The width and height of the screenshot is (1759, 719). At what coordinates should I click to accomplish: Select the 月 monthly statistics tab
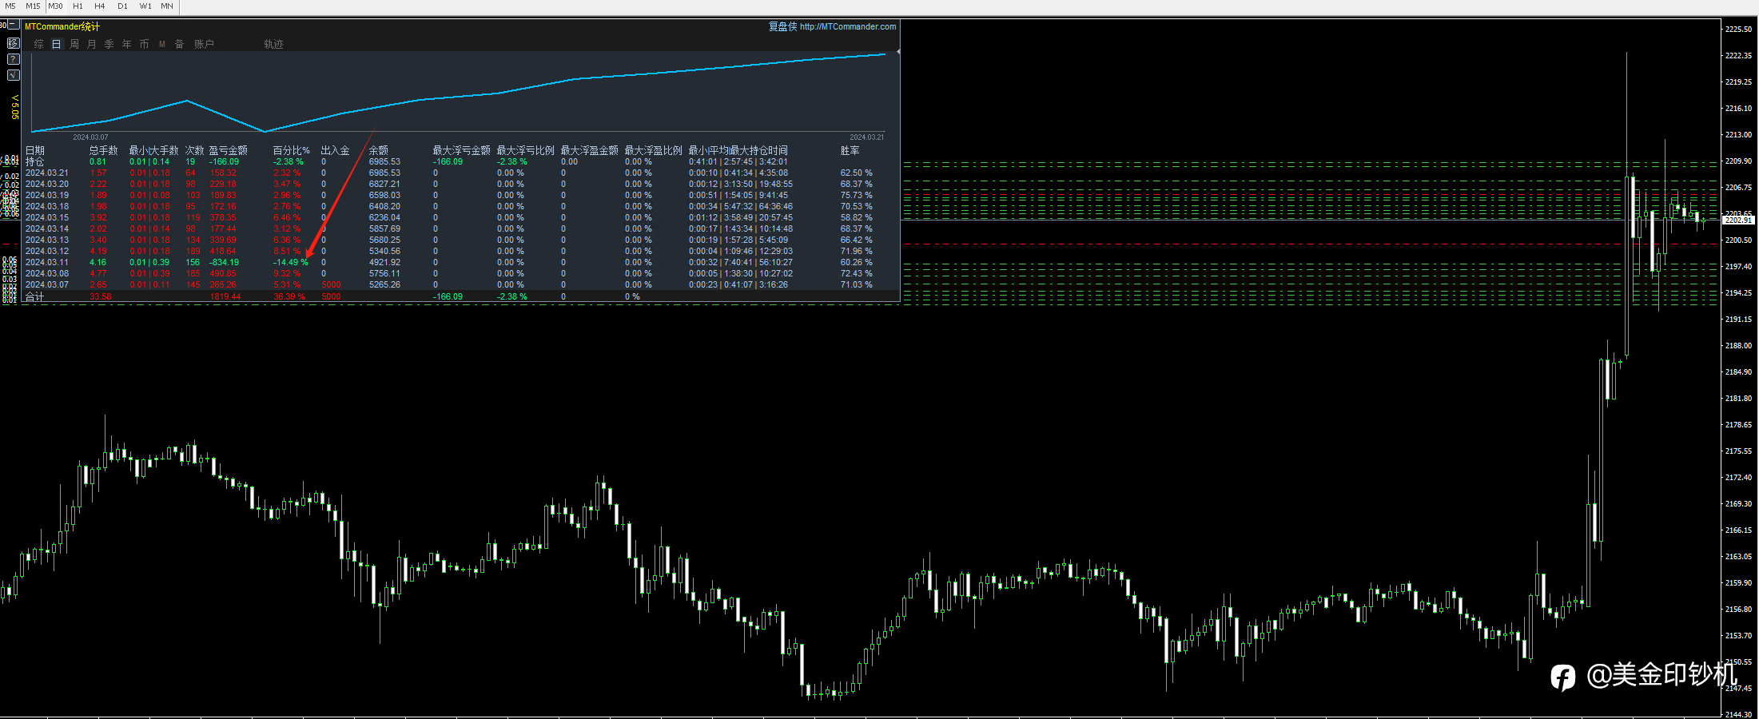(92, 44)
